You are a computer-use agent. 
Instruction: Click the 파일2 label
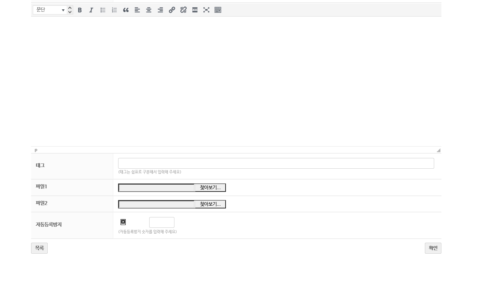point(41,203)
